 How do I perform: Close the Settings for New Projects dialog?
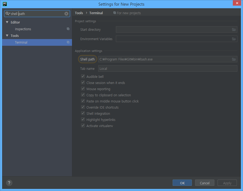click(237, 3)
